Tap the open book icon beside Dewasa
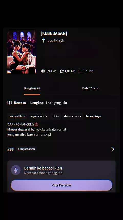 (10, 103)
